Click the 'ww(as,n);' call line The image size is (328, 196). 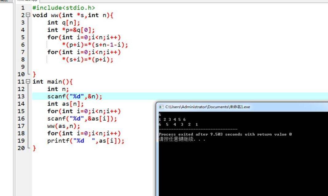[x=64, y=126]
